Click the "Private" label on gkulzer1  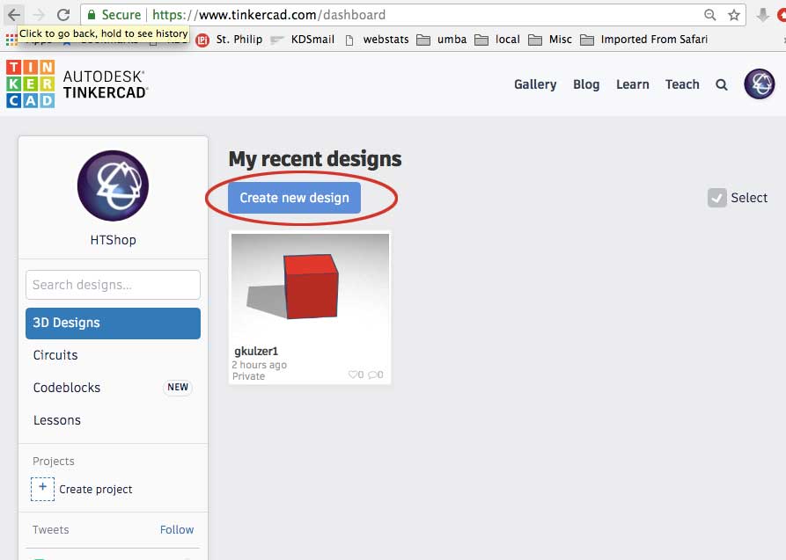pos(248,376)
